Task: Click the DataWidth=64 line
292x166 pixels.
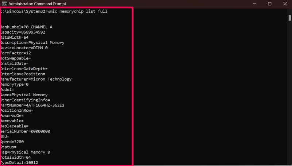Action: point(15,37)
